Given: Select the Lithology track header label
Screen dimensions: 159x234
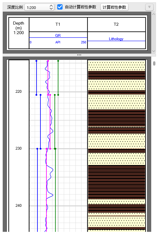Looking at the screenshot, I should pos(116,39).
